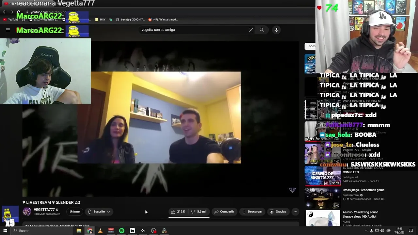The height and width of the screenshot is (235, 418).
Task: Go forward with the browser arrow
Action: click(x=12, y=12)
